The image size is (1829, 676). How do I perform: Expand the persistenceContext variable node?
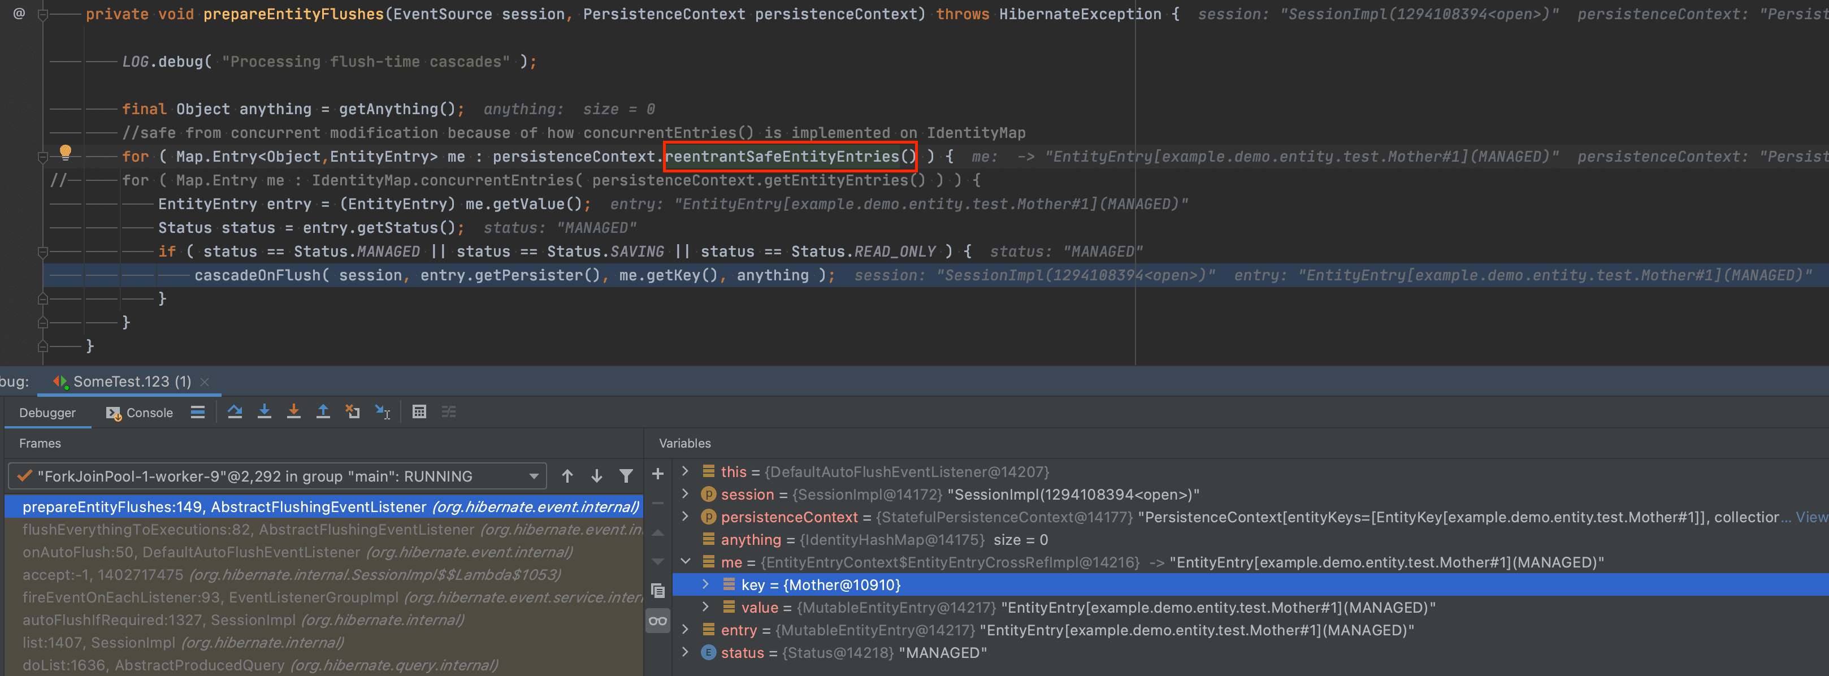pyautogui.click(x=685, y=516)
